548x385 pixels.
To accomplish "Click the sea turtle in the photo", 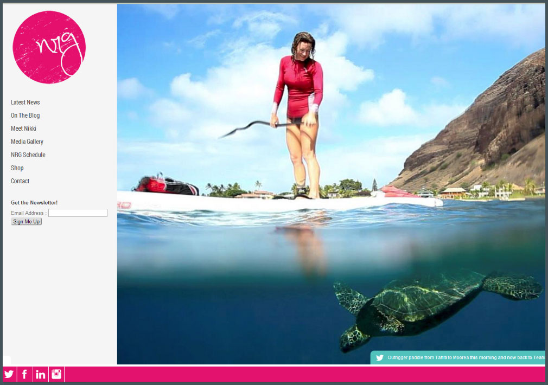I will (x=437, y=307).
